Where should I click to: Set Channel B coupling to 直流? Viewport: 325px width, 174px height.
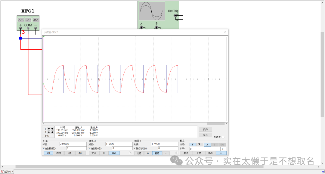coord(157,153)
